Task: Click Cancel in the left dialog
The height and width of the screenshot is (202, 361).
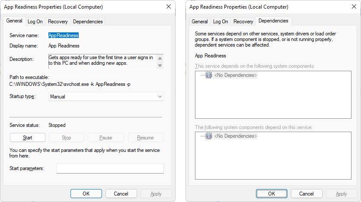Action: [121, 194]
